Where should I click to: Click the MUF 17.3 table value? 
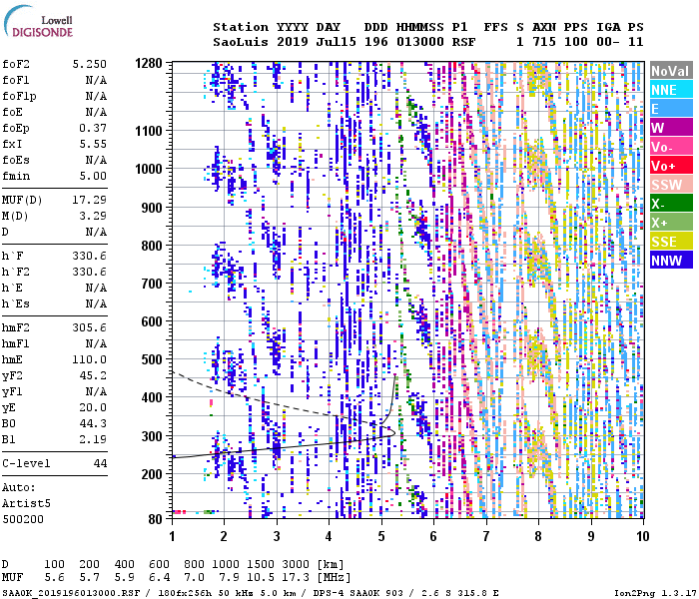click(x=296, y=578)
